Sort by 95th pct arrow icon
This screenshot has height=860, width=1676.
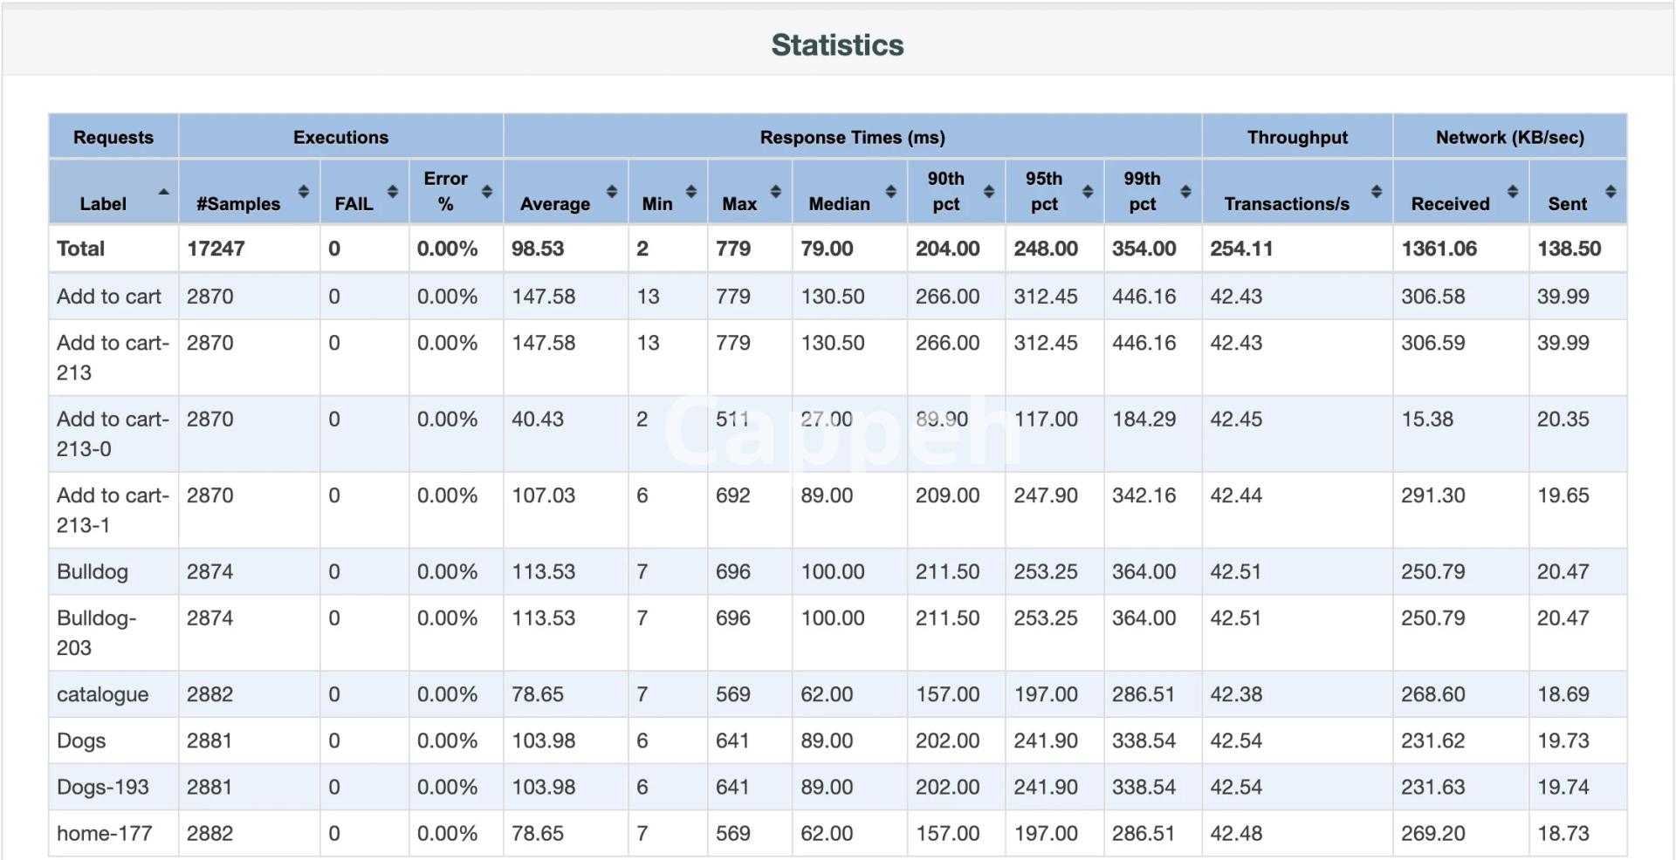1087,191
